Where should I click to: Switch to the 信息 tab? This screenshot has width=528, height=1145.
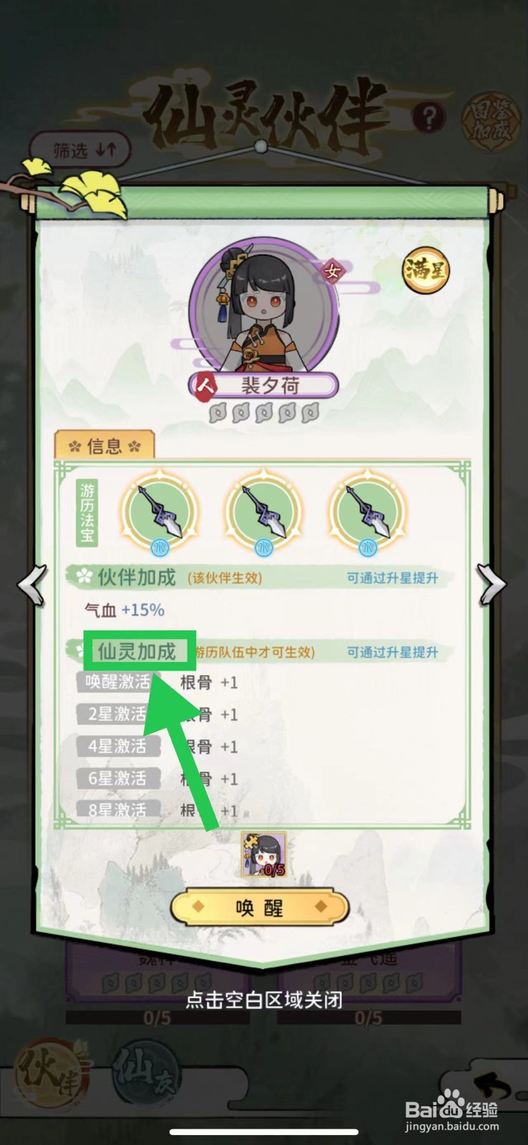[104, 446]
